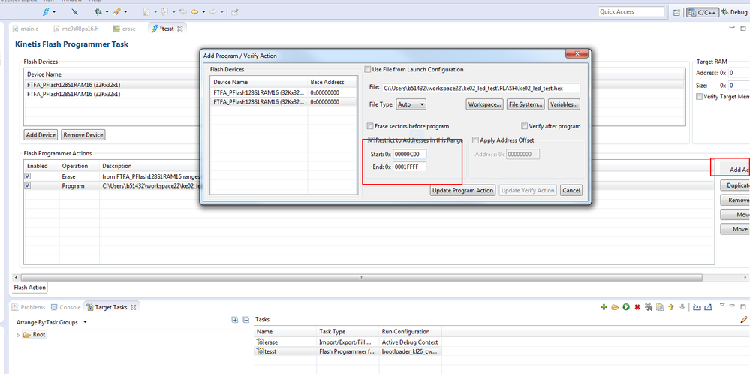The image size is (750, 374).
Task: Click the Move Task Down arrow icon
Action: click(682, 307)
